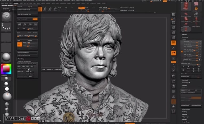Toggle the Floor grid button
This screenshot has height=124, width=204.
point(173,48)
